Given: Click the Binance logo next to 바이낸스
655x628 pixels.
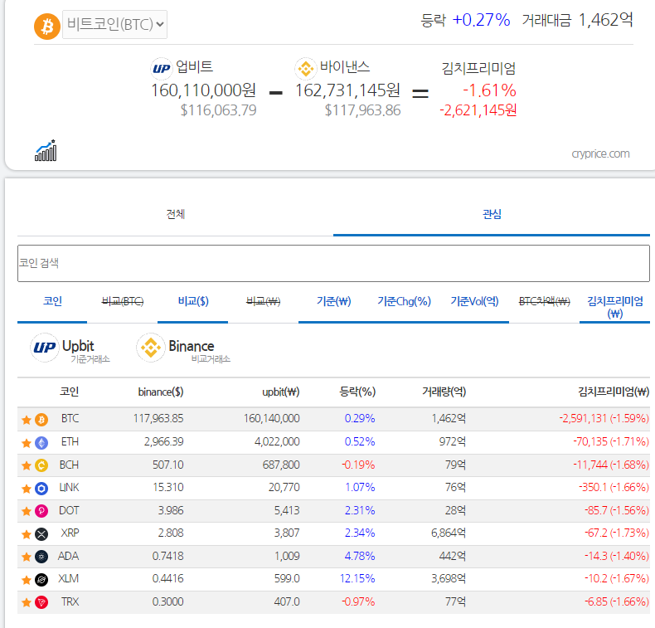Looking at the screenshot, I should pyautogui.click(x=306, y=69).
